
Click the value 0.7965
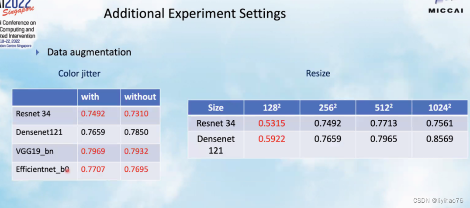click(x=384, y=139)
